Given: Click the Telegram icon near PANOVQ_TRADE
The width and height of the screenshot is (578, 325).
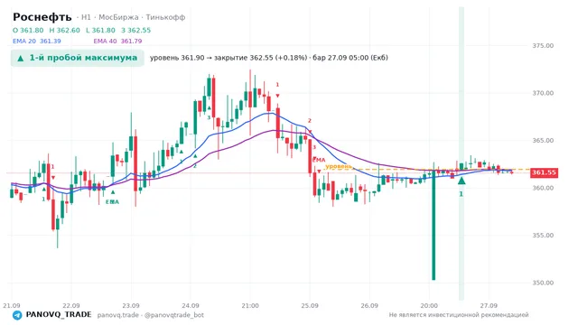Looking at the screenshot, I should 17,315.
